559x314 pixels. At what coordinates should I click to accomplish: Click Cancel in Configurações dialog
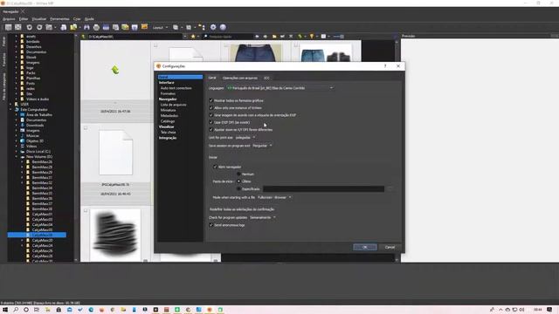coord(390,247)
